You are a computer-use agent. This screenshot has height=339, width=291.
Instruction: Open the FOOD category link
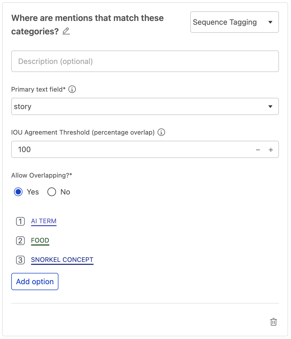click(x=40, y=240)
